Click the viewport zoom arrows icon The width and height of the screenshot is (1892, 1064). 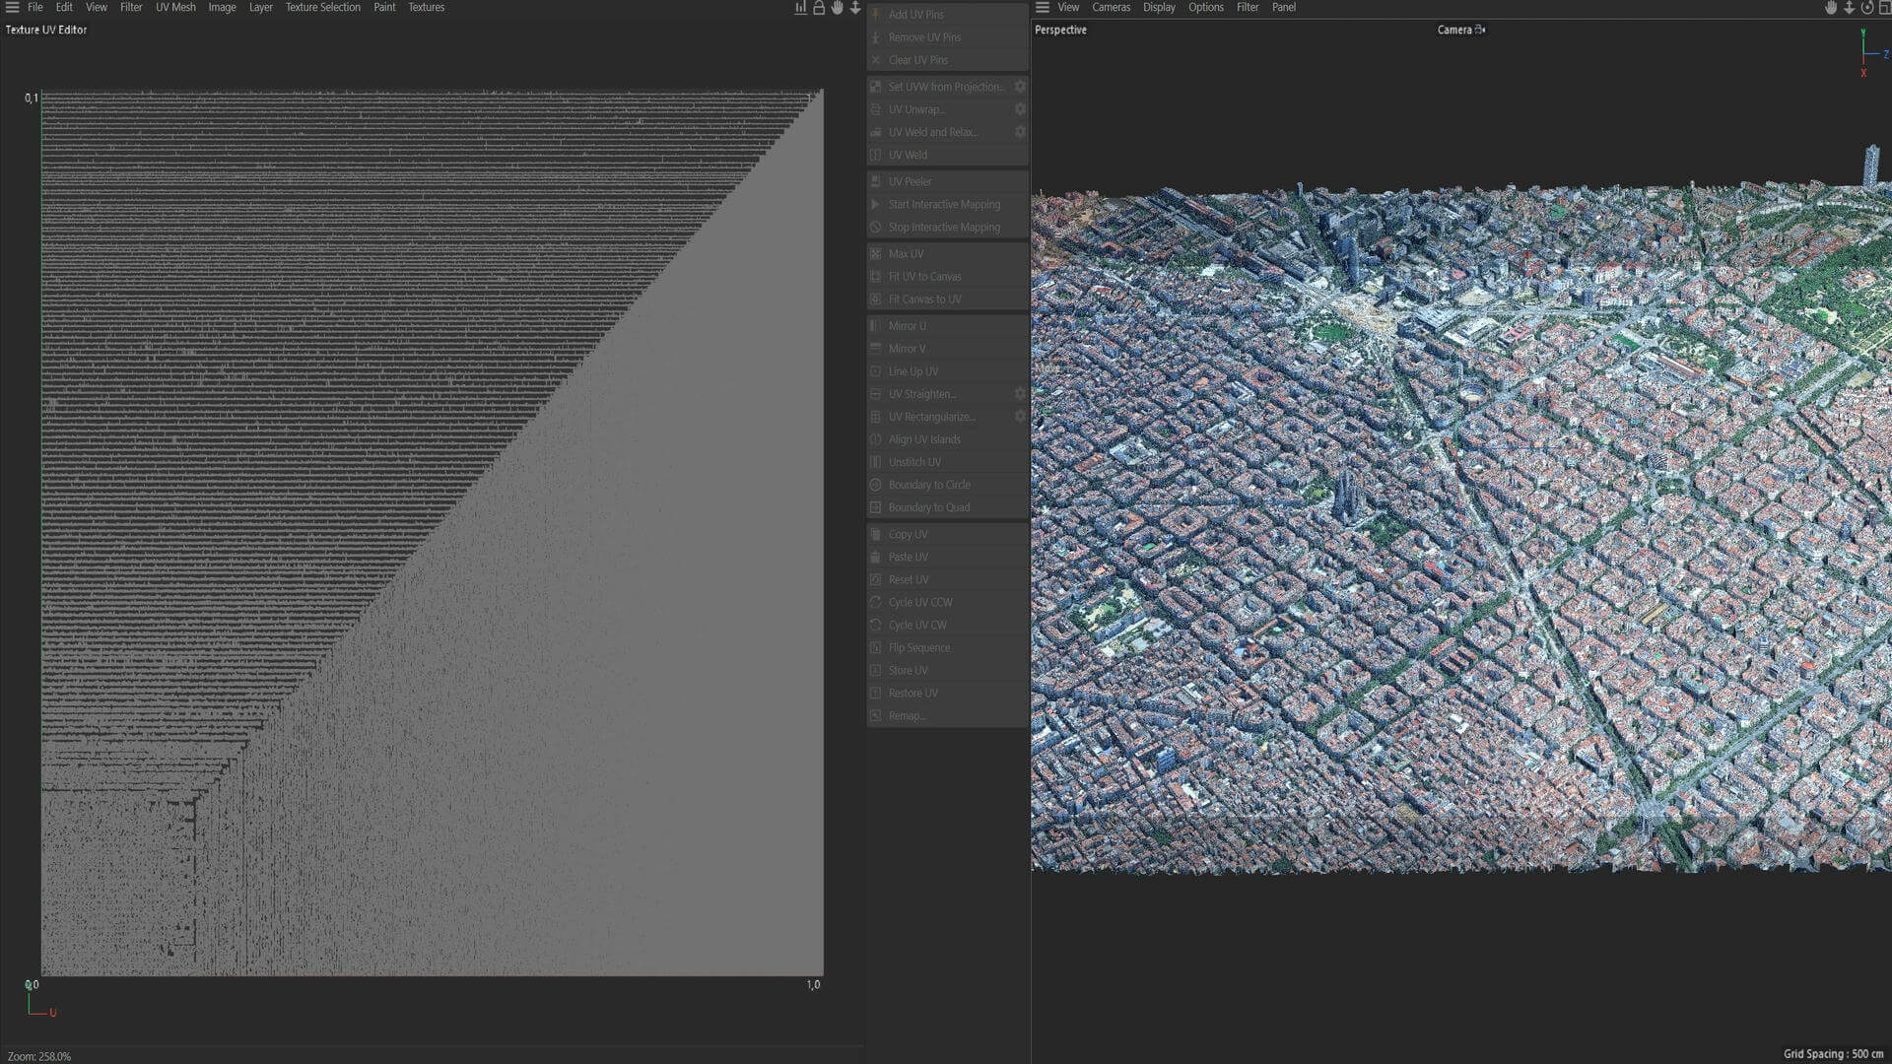click(x=1849, y=7)
